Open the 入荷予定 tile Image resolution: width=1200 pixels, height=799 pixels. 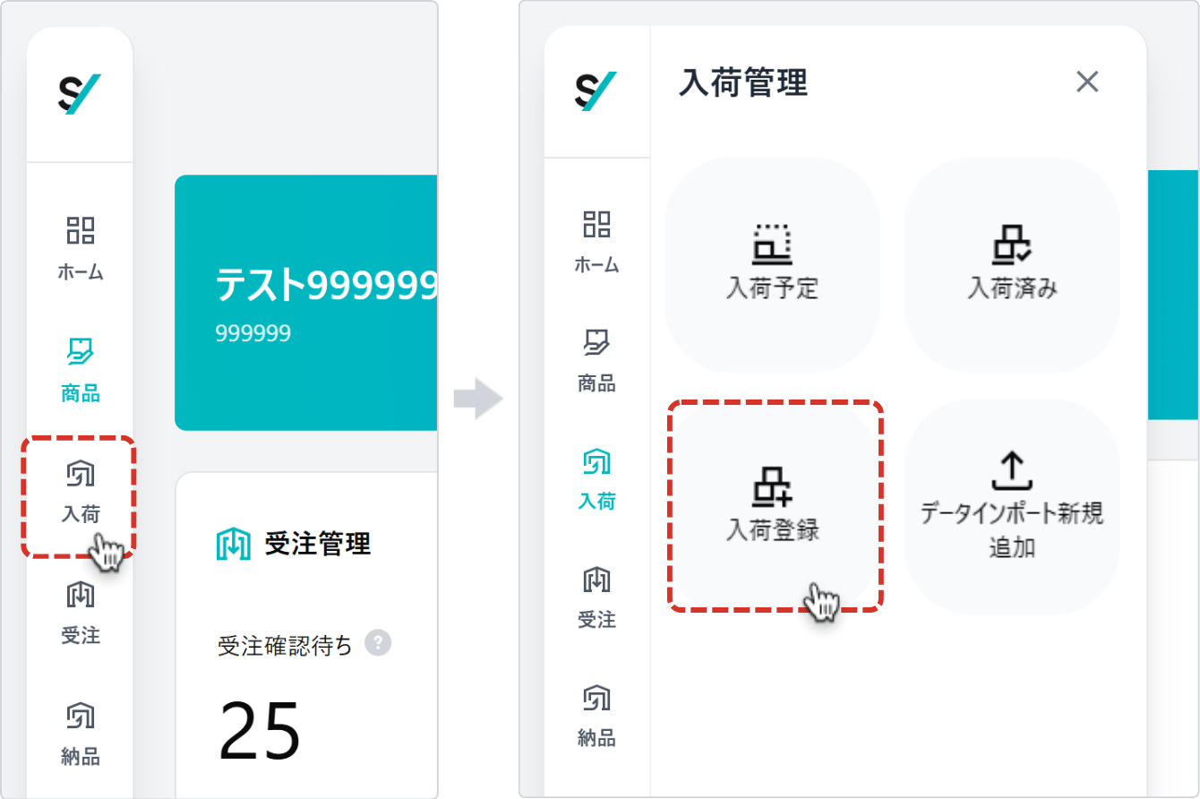[772, 263]
